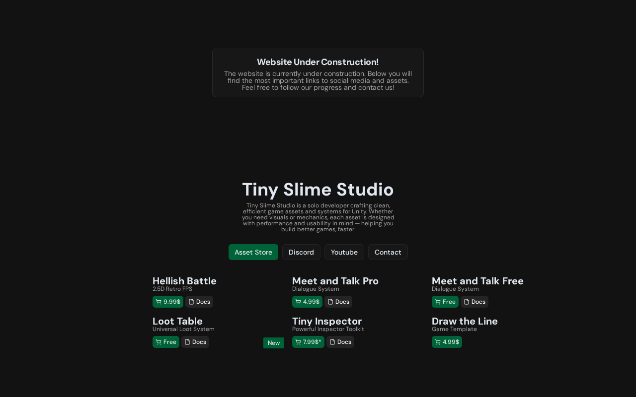Viewport: 636px width, 397px height.
Task: Click the Game Template subtitle
Action: coord(454,329)
